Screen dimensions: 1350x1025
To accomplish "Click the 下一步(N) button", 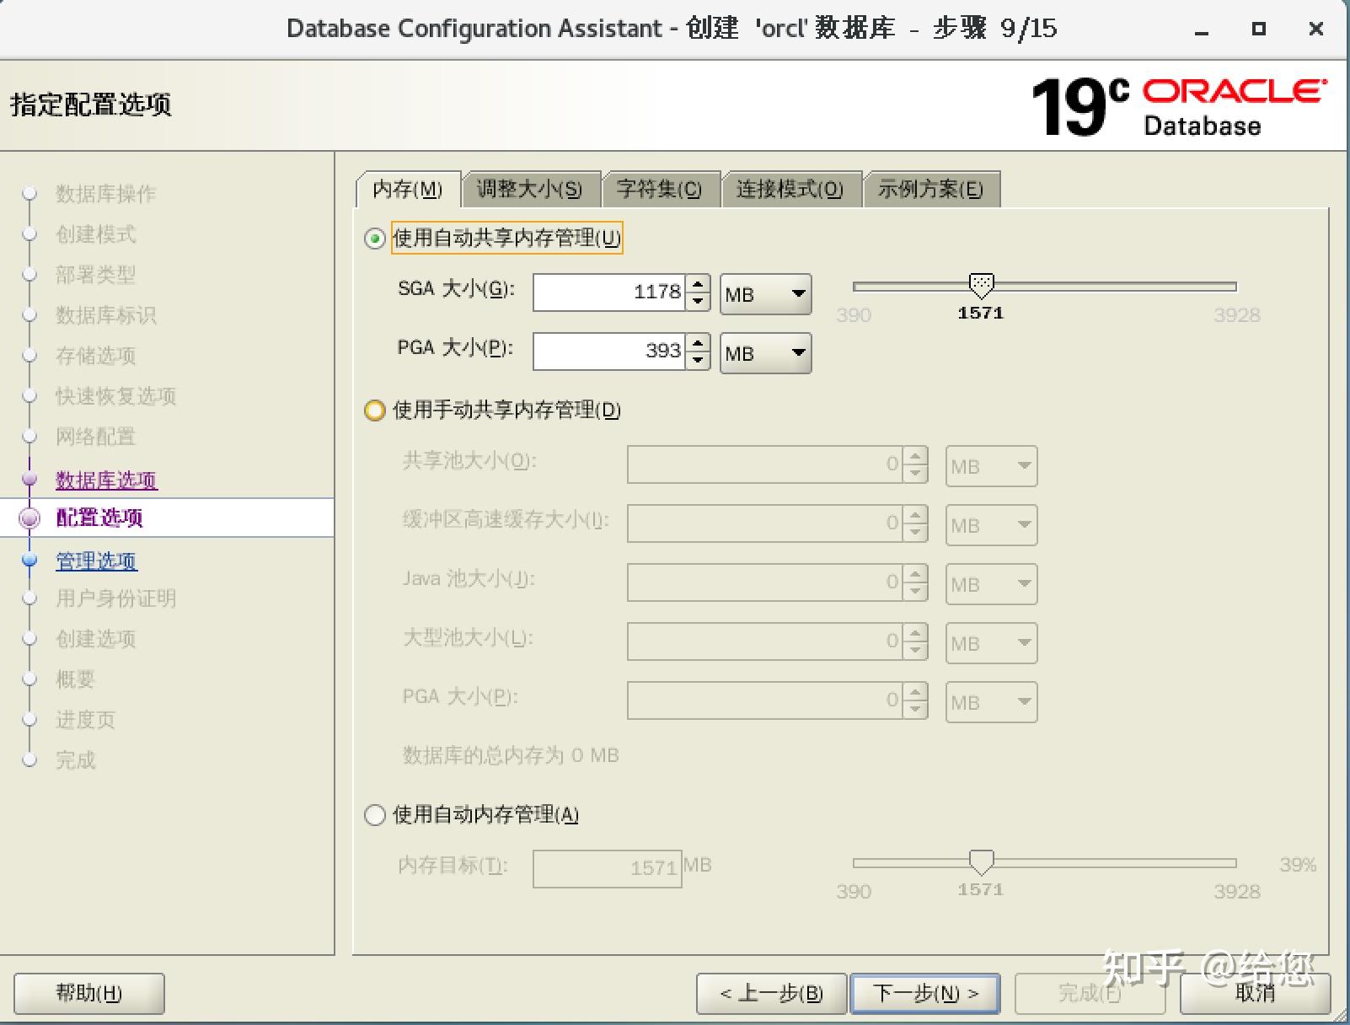I will tap(924, 993).
